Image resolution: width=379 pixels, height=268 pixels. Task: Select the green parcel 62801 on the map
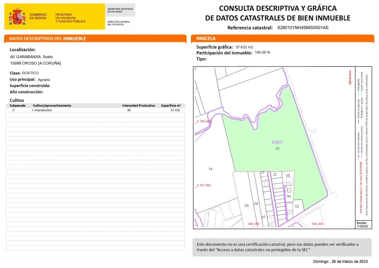click(x=278, y=145)
